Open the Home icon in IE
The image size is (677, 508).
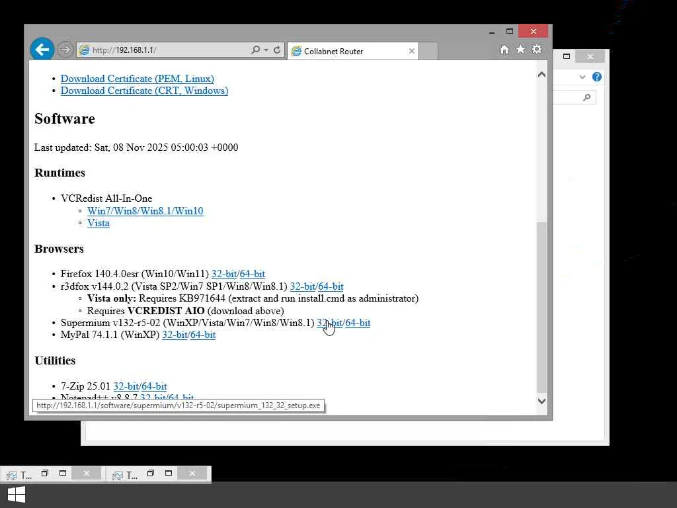(504, 50)
